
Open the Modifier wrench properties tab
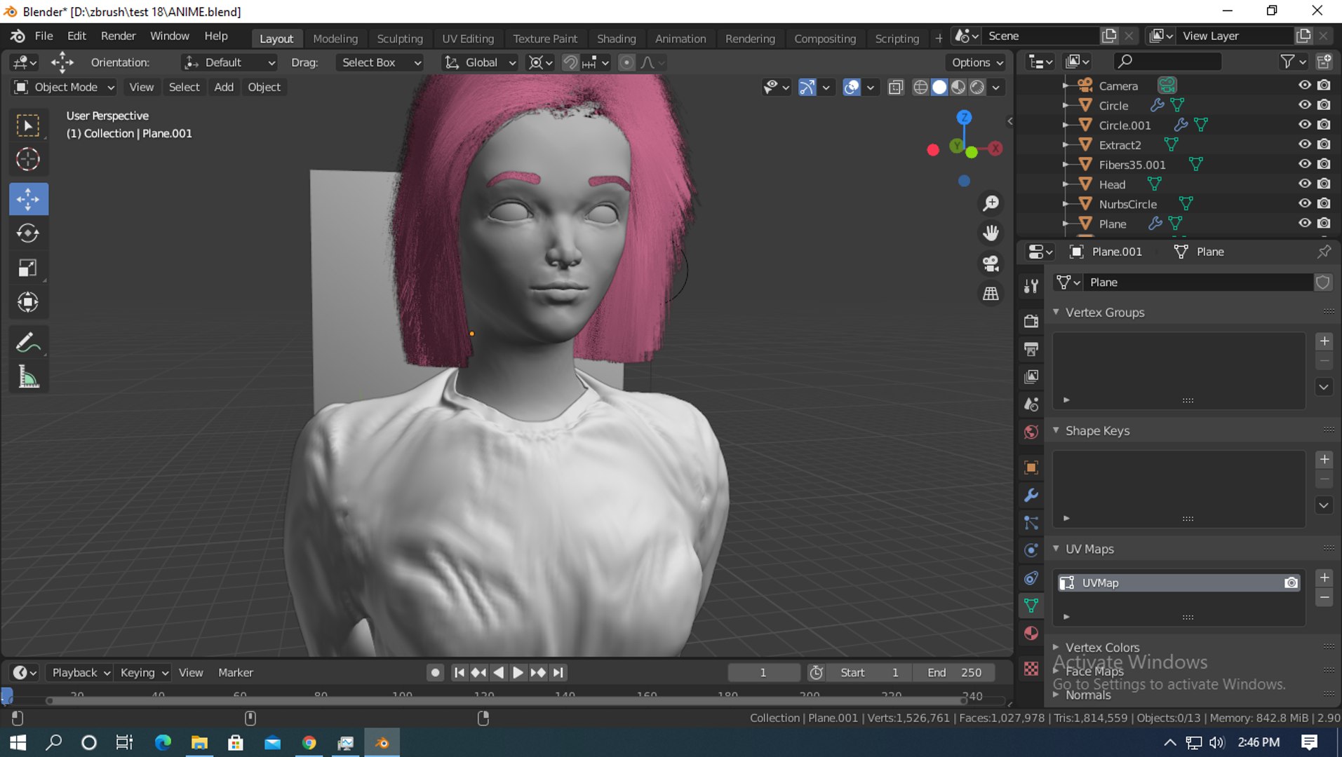(1031, 496)
